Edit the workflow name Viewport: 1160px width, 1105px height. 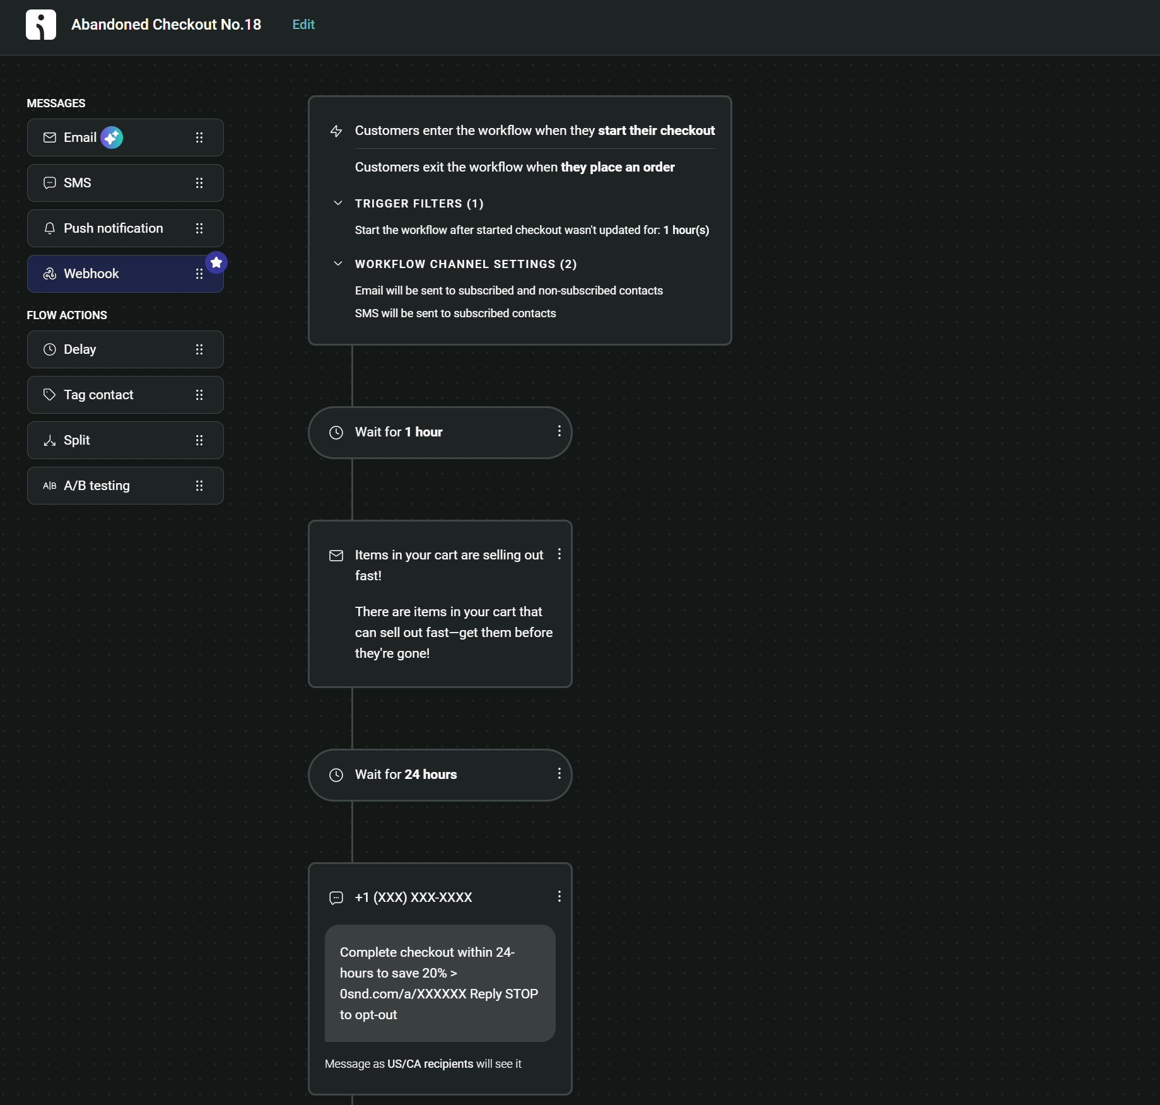[303, 25]
